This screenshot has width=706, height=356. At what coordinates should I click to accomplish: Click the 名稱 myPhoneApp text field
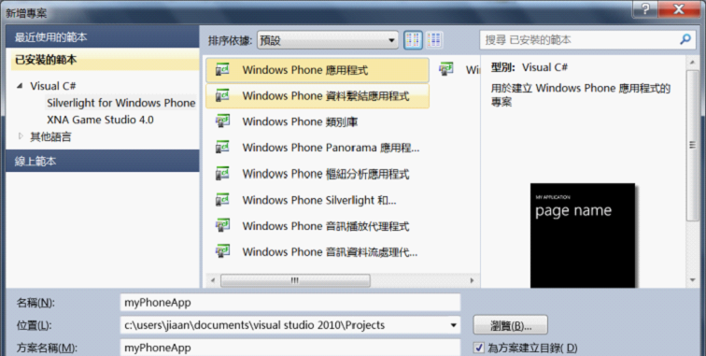[290, 303]
